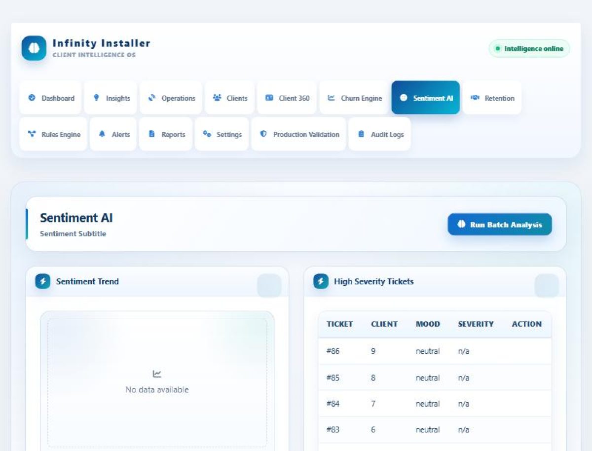
Task: Click the High Severity Tickets lightning icon
Action: point(321,281)
